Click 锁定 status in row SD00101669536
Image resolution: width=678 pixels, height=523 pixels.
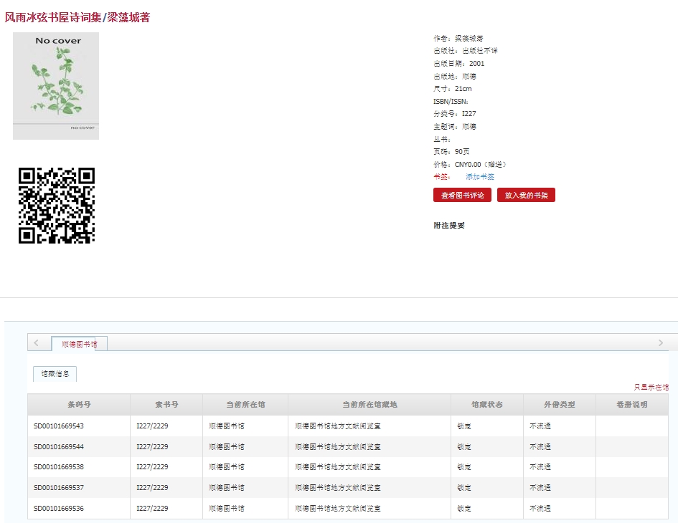[x=464, y=509]
